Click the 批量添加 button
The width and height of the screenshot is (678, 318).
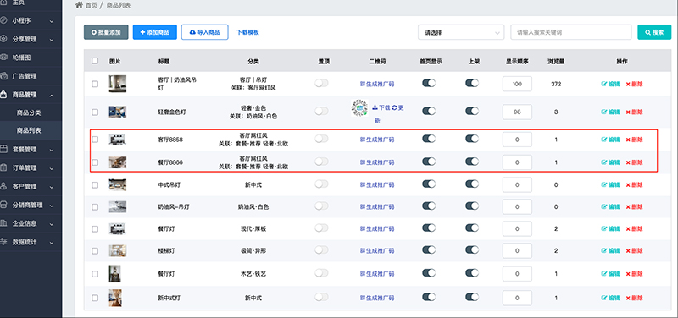pyautogui.click(x=106, y=32)
